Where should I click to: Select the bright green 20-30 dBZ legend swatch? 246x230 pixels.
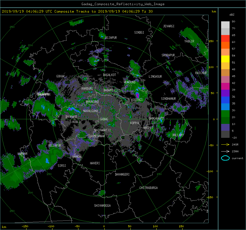pyautogui.click(x=225, y=114)
